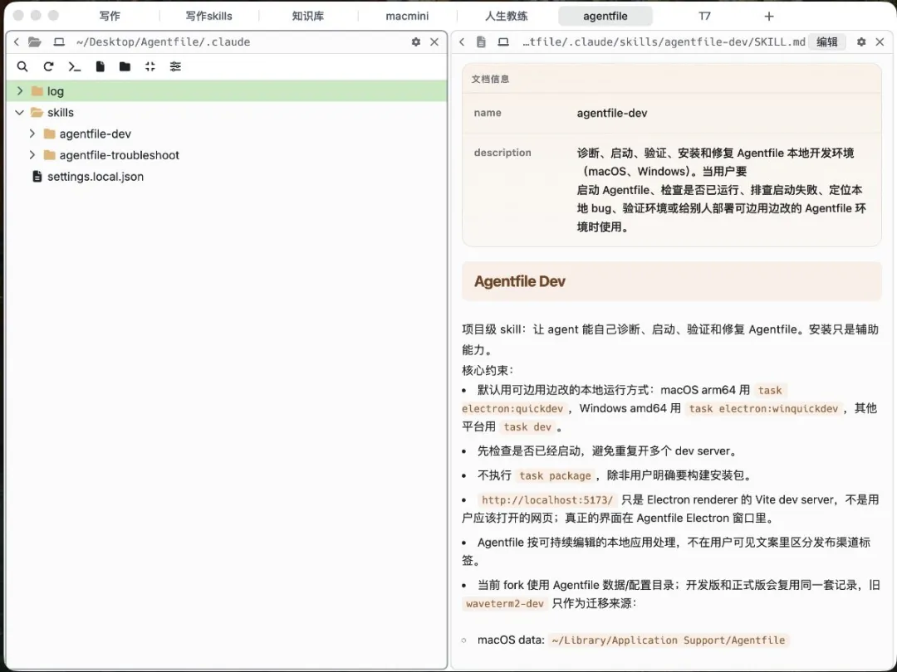Image resolution: width=897 pixels, height=672 pixels.
Task: Click the task package code snippet
Action: point(555,475)
